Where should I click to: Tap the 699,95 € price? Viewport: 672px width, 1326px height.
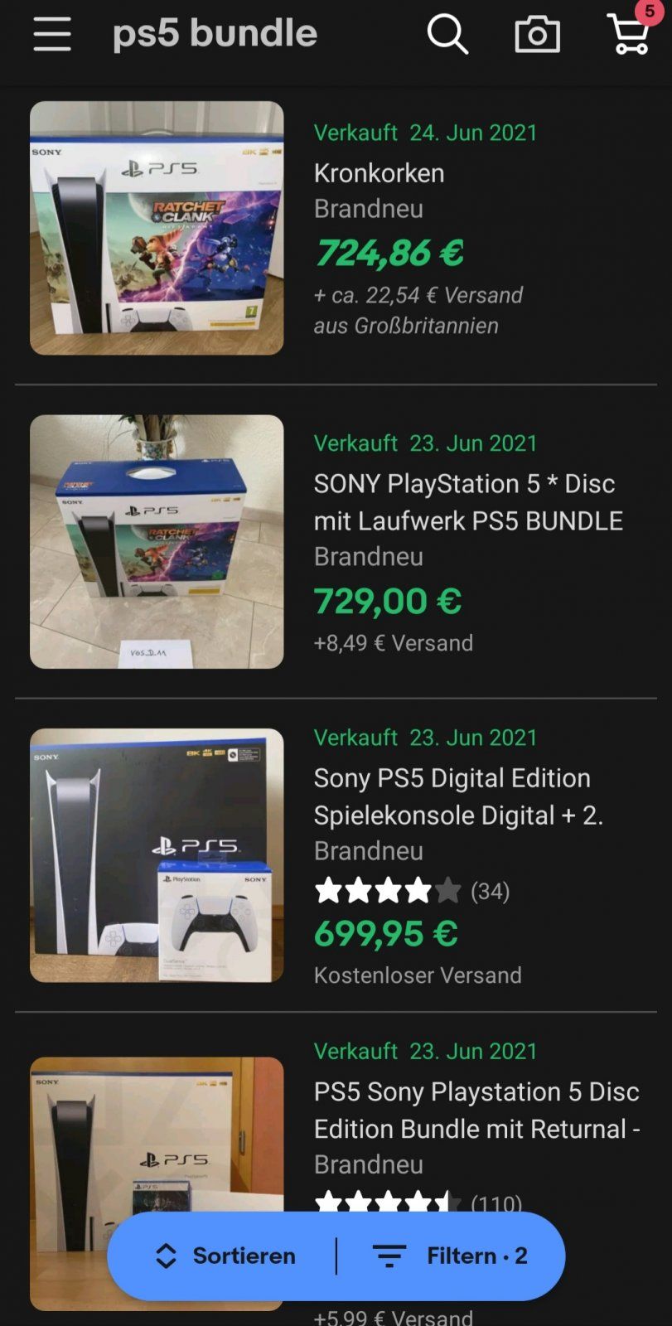tap(385, 934)
